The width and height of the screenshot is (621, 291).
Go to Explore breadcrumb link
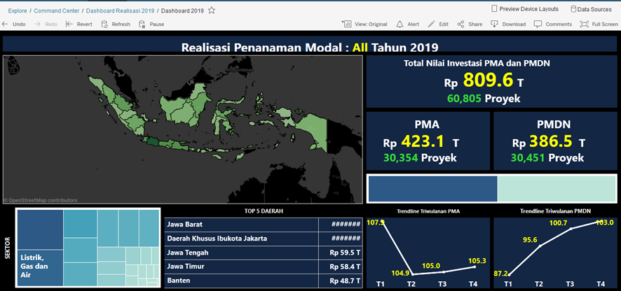18,11
